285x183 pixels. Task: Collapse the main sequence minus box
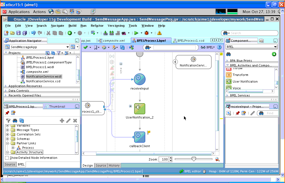(121, 64)
